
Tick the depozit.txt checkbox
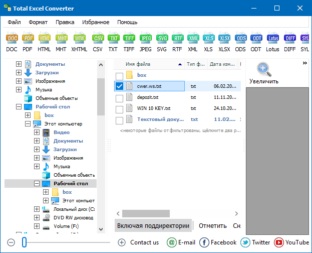pos(119,97)
